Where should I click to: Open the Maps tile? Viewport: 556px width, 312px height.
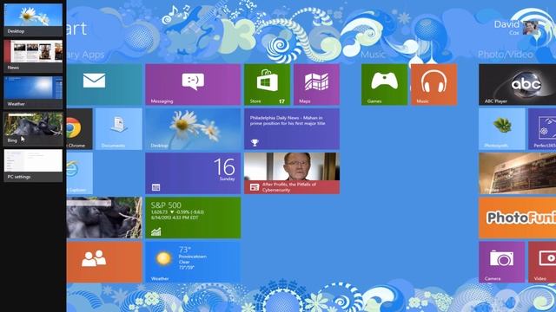[x=316, y=84]
